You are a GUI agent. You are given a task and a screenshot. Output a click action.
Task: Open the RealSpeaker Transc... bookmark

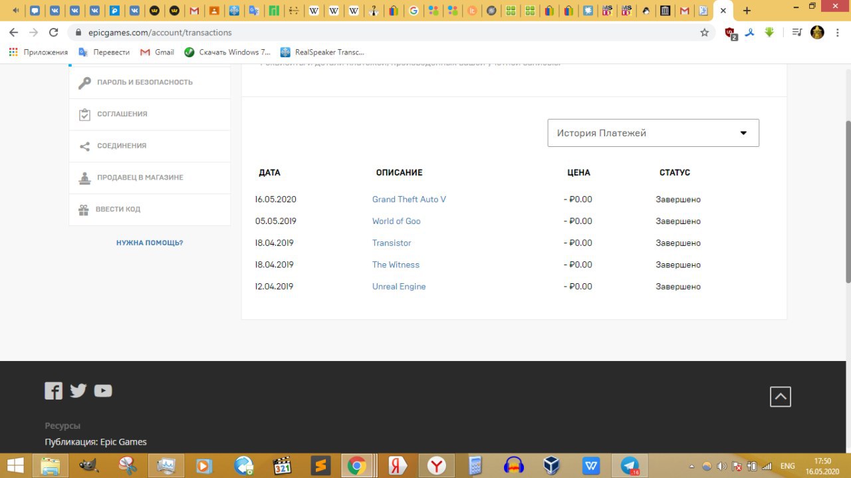(322, 52)
